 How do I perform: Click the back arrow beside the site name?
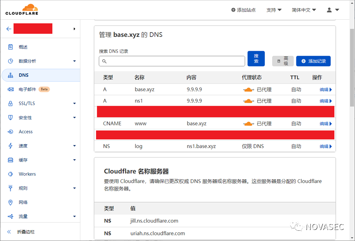point(9,29)
